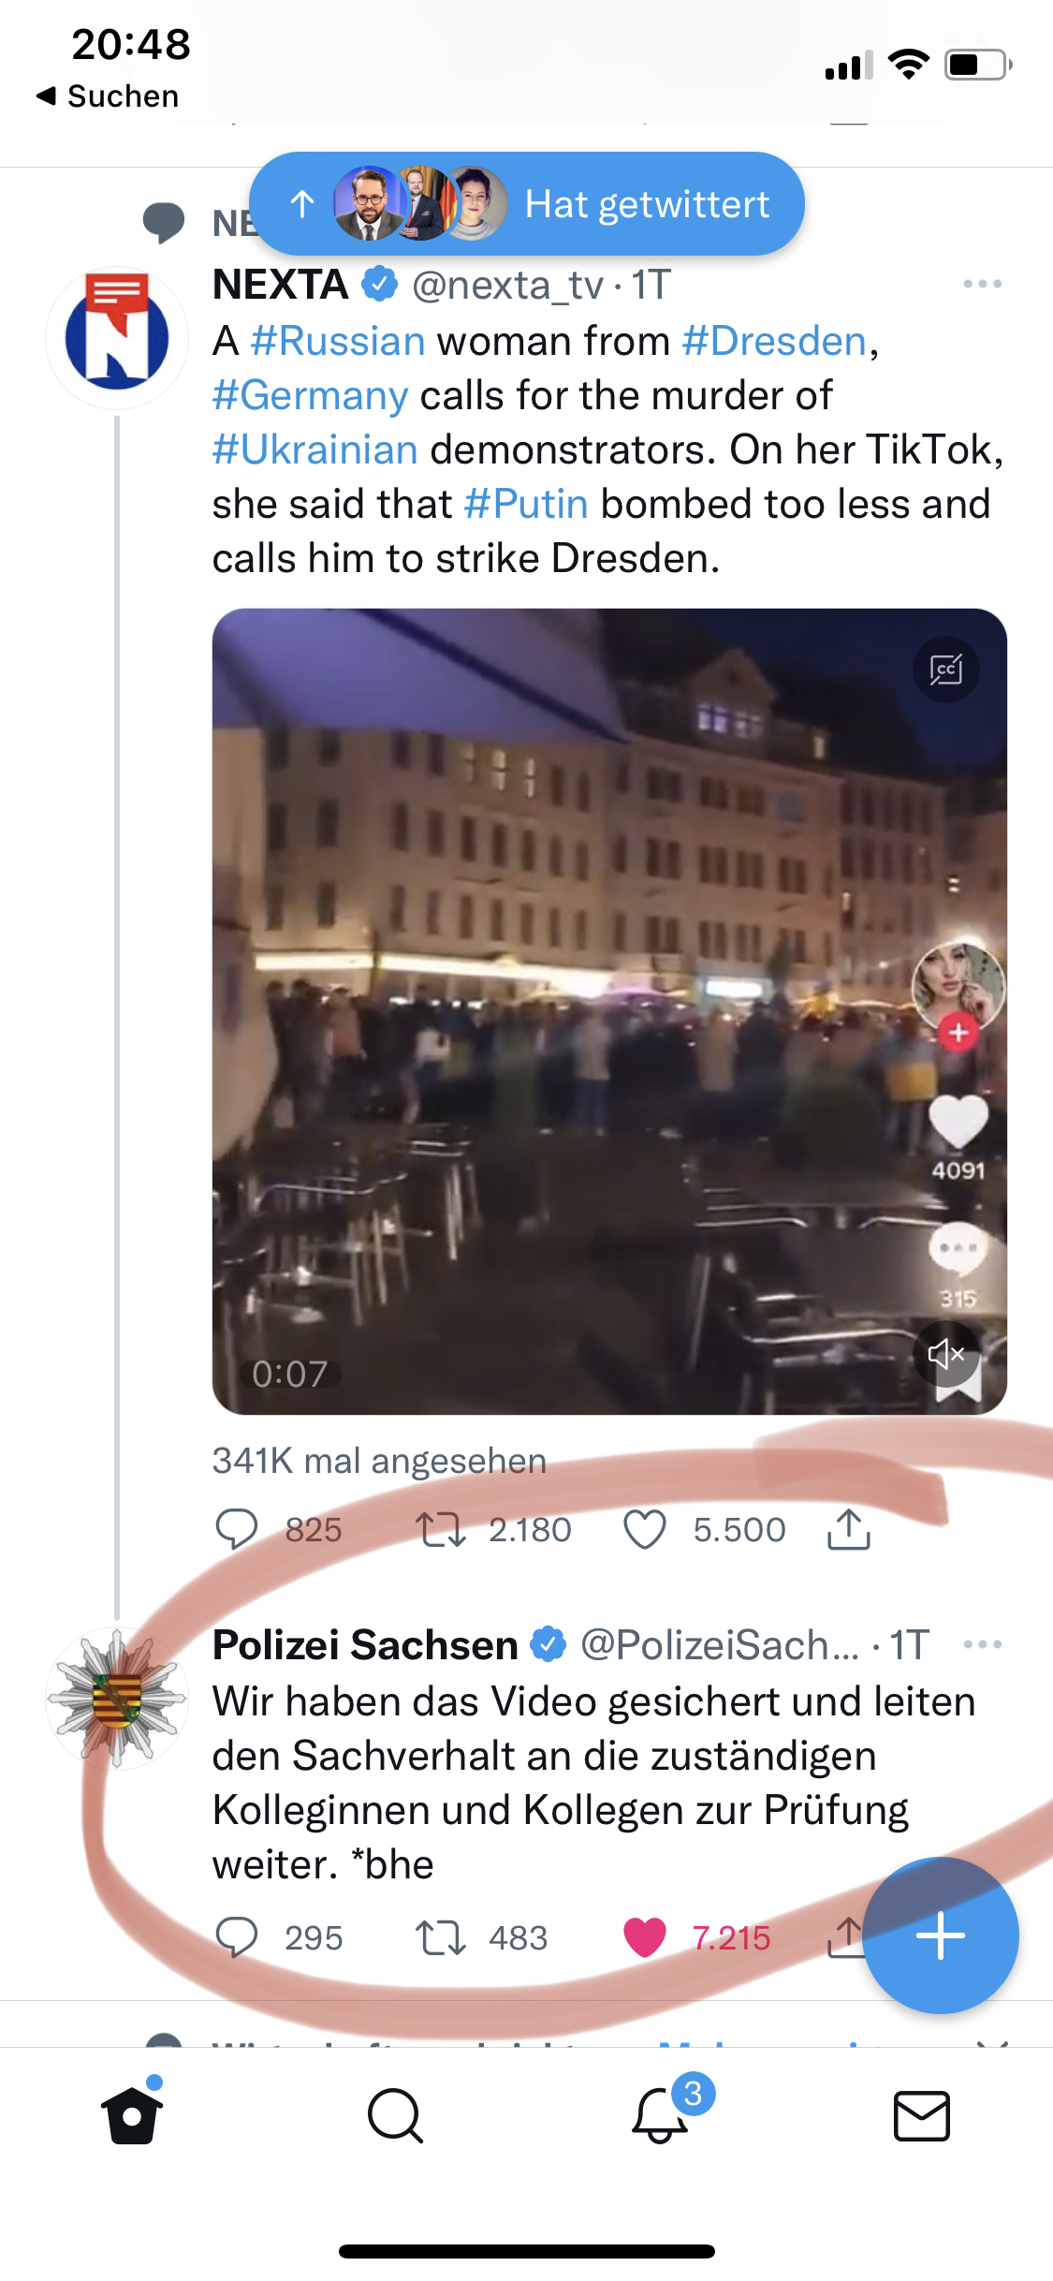Open more options for Polizei Sachsen tweet
This screenshot has width=1053, height=2281.
point(982,1644)
